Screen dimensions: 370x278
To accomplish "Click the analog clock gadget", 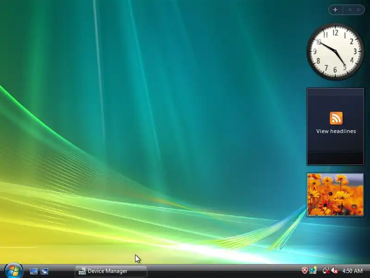I will pyautogui.click(x=335, y=51).
